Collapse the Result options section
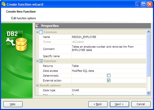The width and height of the screenshot is (154, 110). [x=37, y=85]
